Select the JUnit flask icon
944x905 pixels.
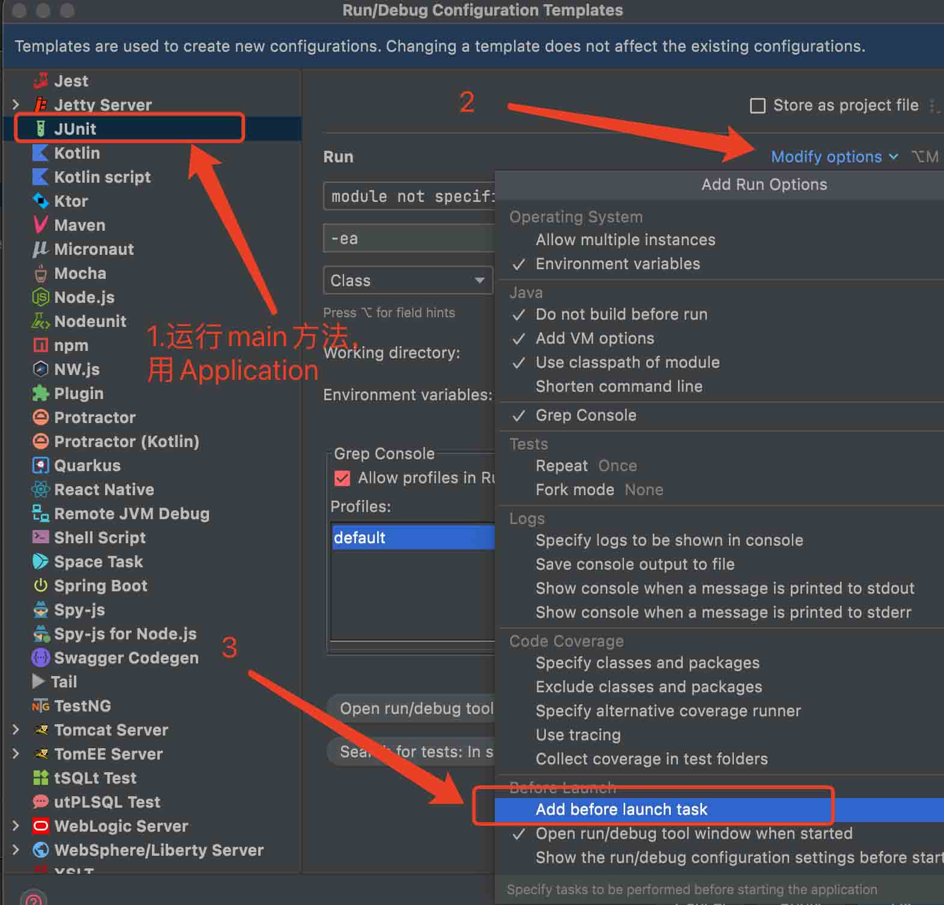click(x=40, y=129)
